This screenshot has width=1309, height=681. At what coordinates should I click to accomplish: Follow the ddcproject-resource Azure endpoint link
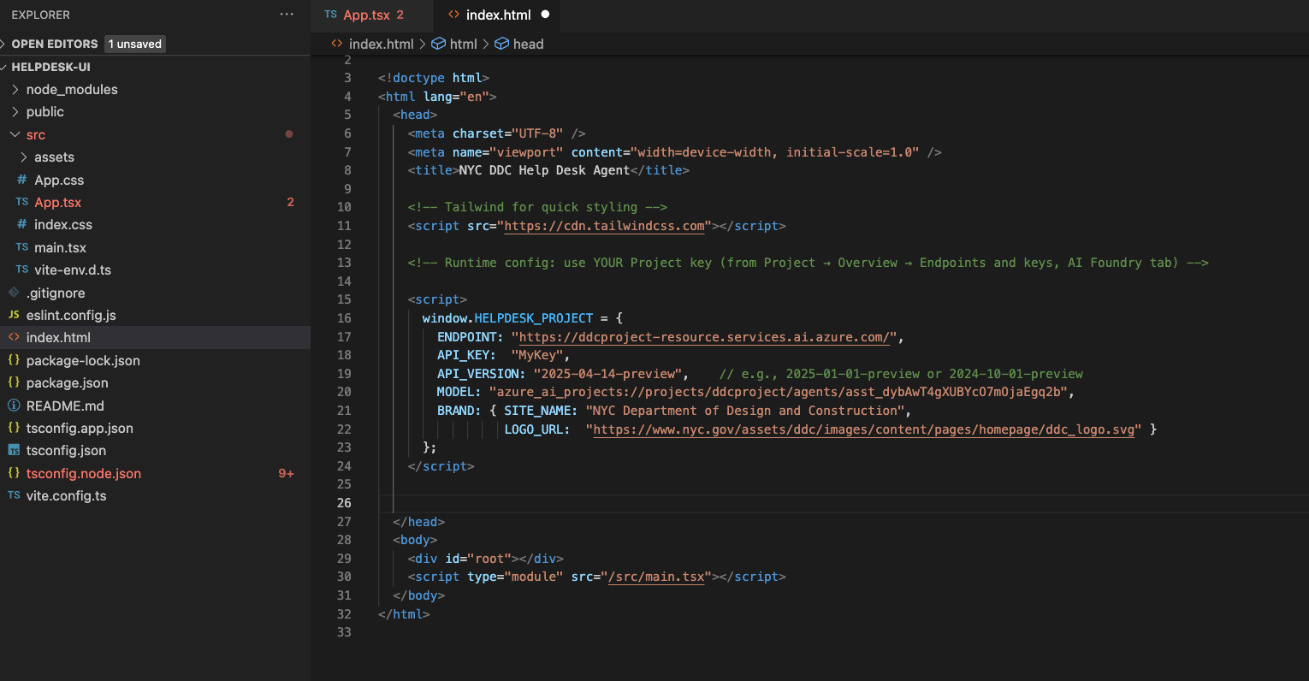704,337
